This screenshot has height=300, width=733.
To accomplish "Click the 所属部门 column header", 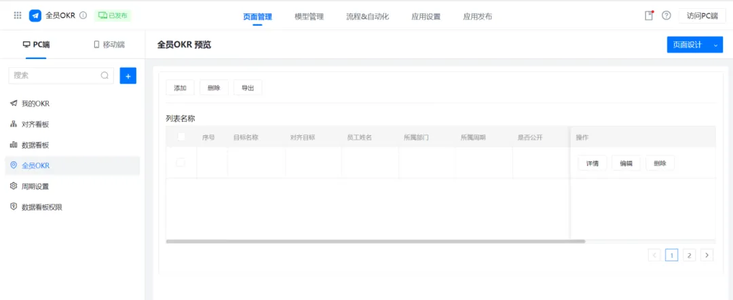I will 417,137.
